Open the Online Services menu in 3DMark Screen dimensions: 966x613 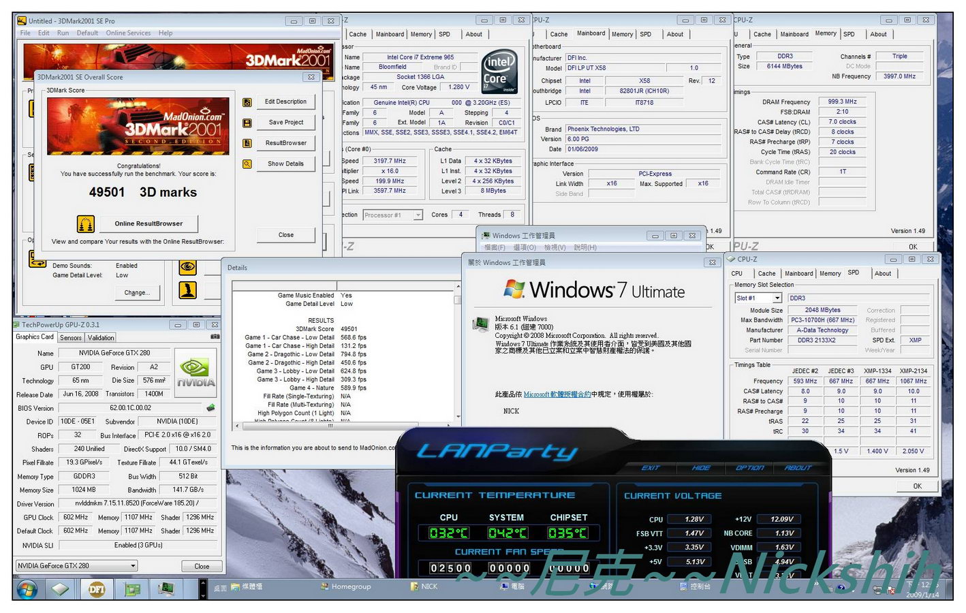pyautogui.click(x=128, y=33)
